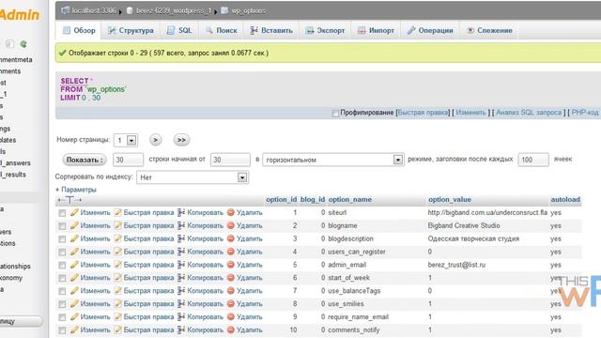Focus the starting row input field
Image resolution: width=601 pixels, height=338 pixels.
230,160
